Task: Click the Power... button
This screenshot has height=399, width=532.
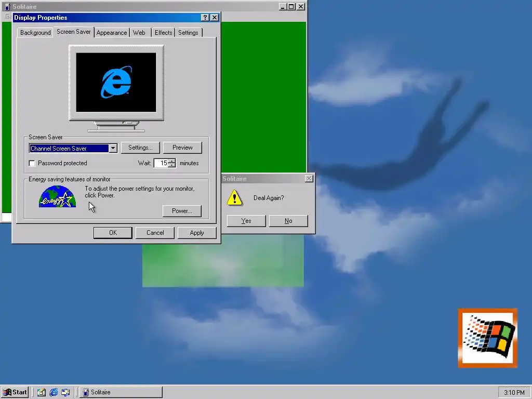Action: tap(182, 211)
